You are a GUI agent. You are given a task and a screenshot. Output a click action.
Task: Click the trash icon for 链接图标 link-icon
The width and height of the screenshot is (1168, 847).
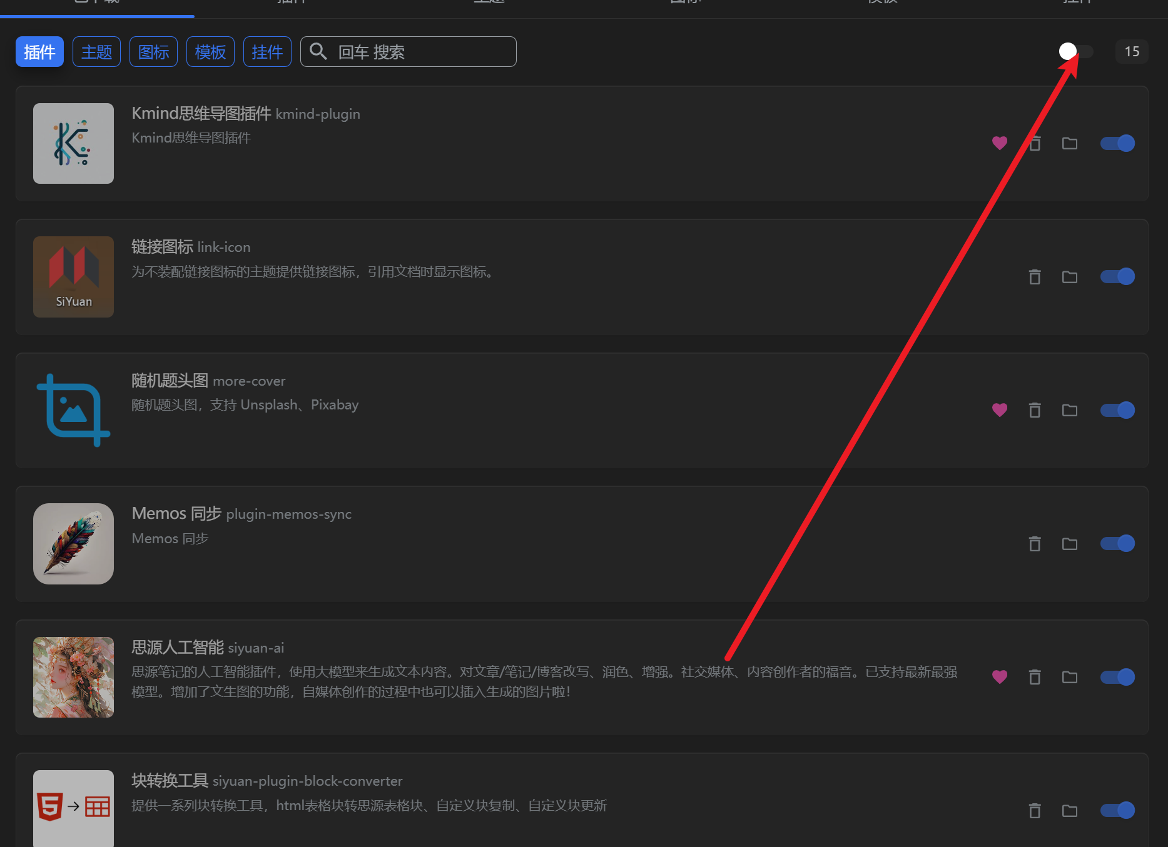tap(1035, 276)
